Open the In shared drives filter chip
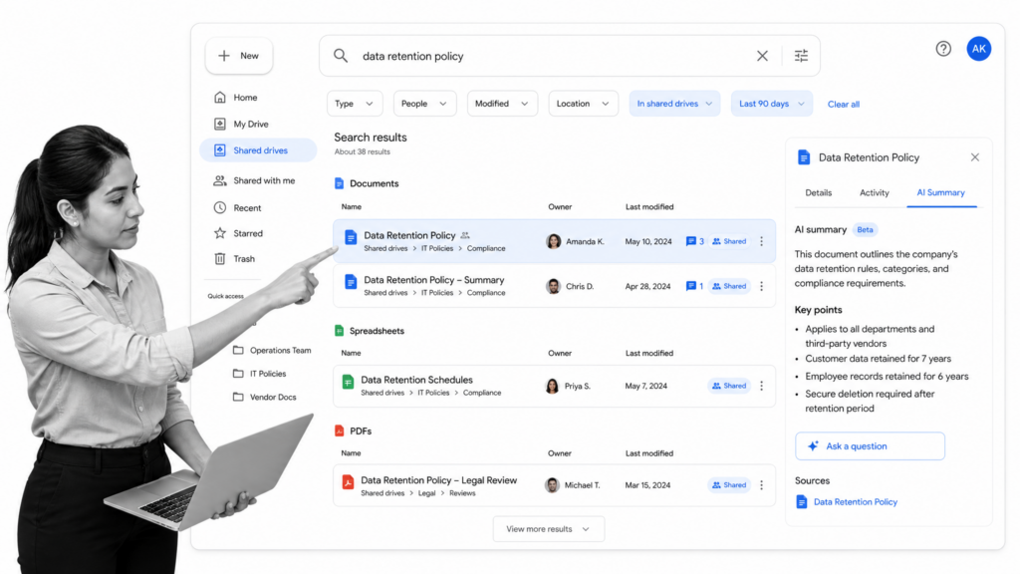The width and height of the screenshot is (1020, 574). click(674, 104)
